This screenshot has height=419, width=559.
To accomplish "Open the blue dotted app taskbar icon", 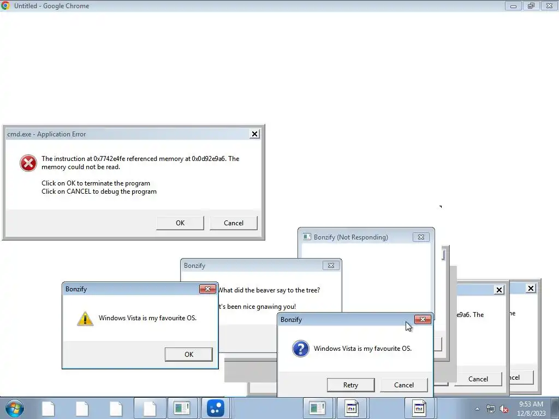I will click(215, 408).
